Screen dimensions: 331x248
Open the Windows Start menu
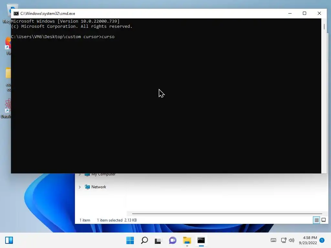point(130,240)
